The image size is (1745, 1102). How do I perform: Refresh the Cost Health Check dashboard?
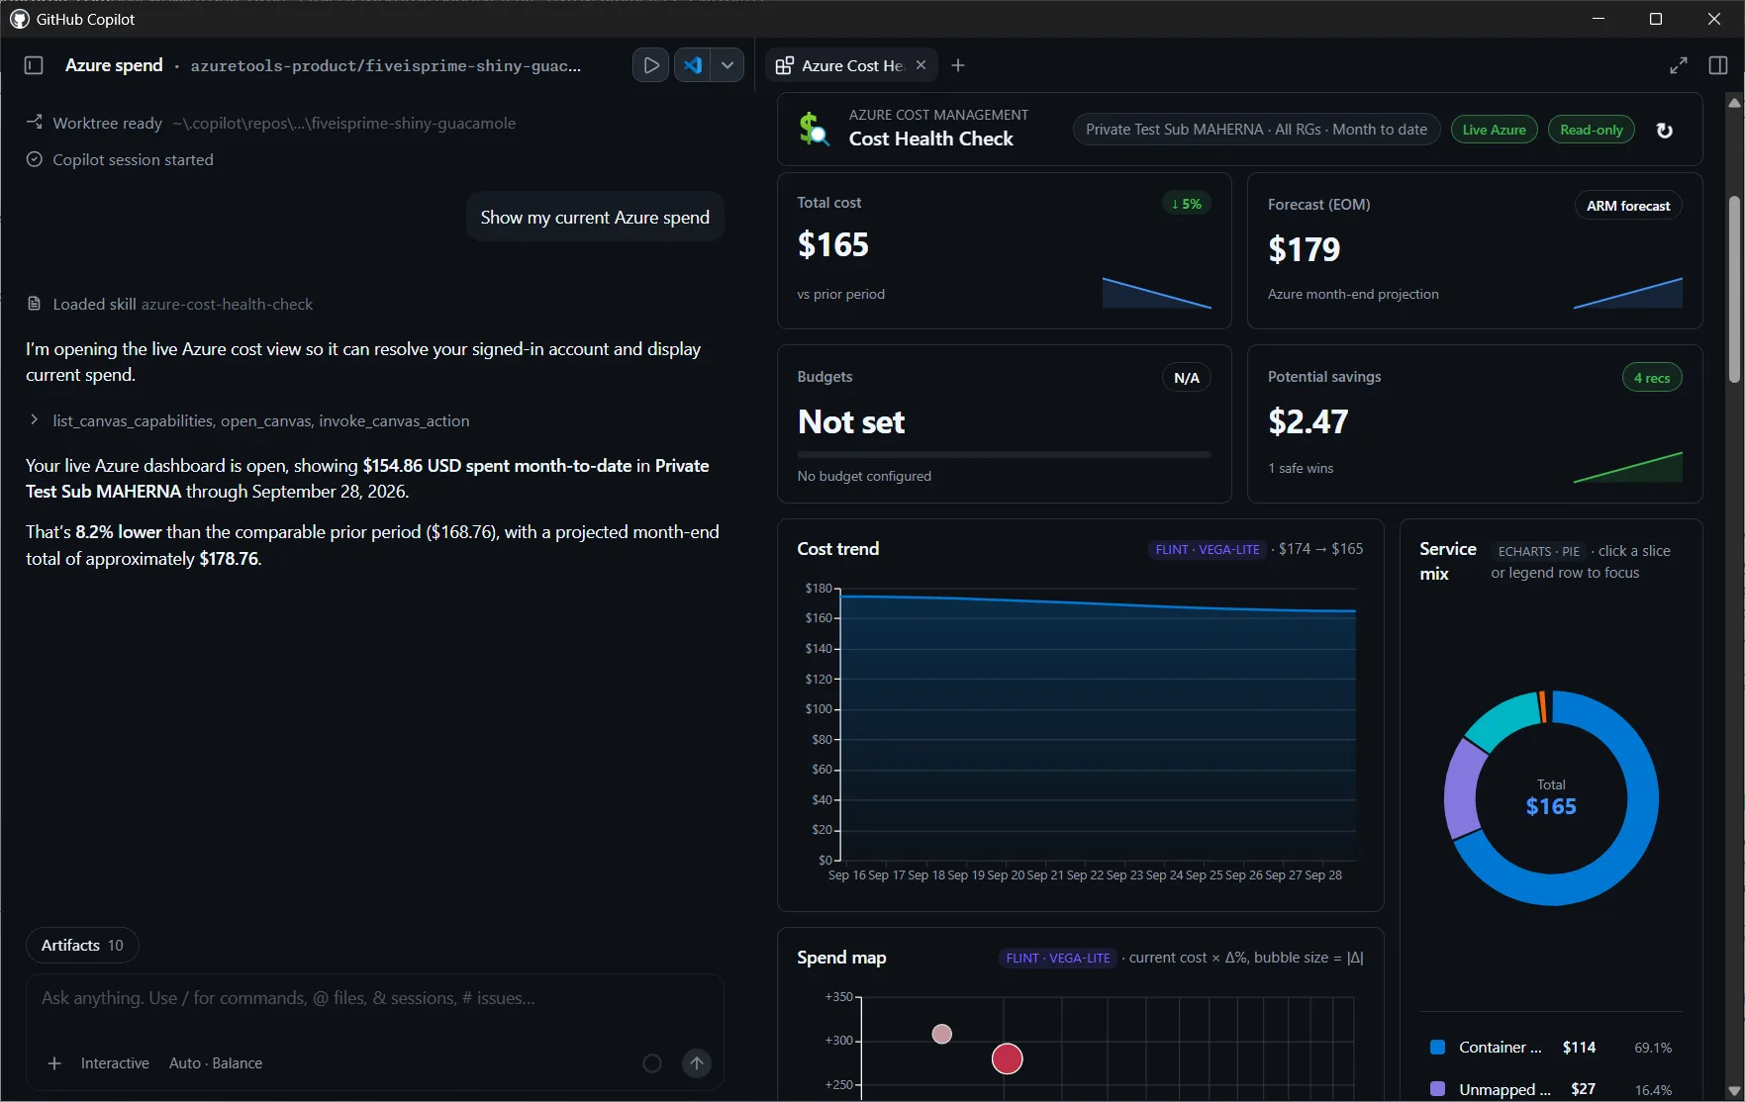1665,130
